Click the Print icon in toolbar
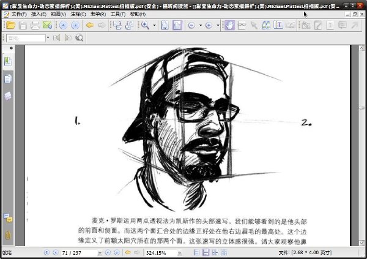The height and width of the screenshot is (259, 367). pyautogui.click(x=35, y=25)
